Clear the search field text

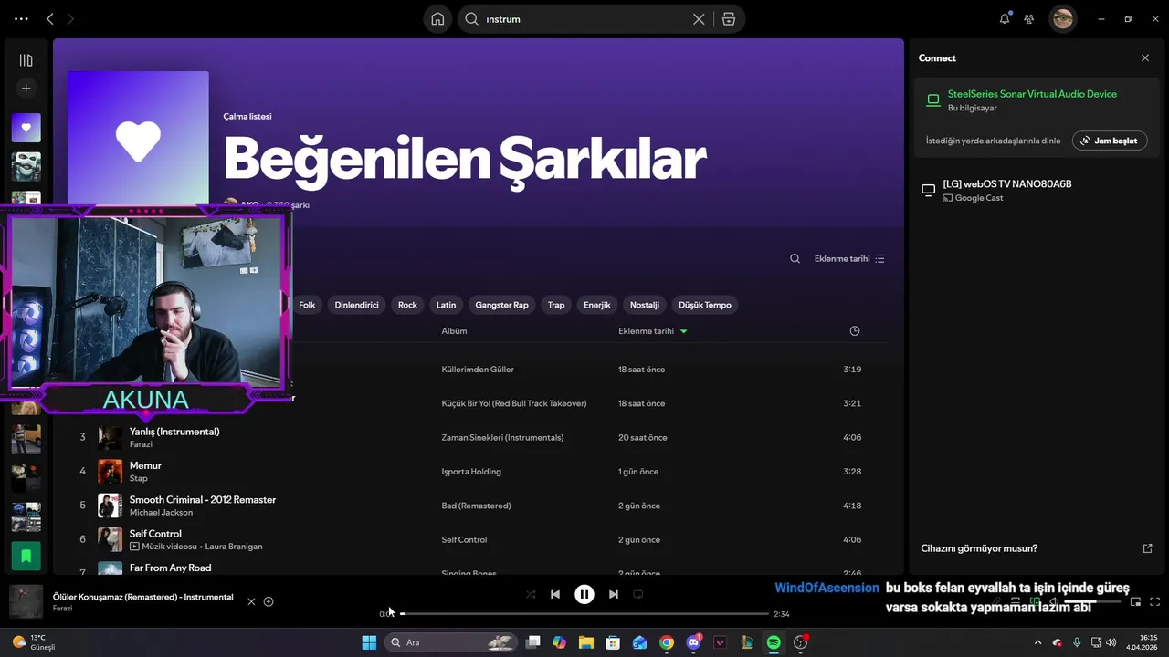[x=699, y=19]
